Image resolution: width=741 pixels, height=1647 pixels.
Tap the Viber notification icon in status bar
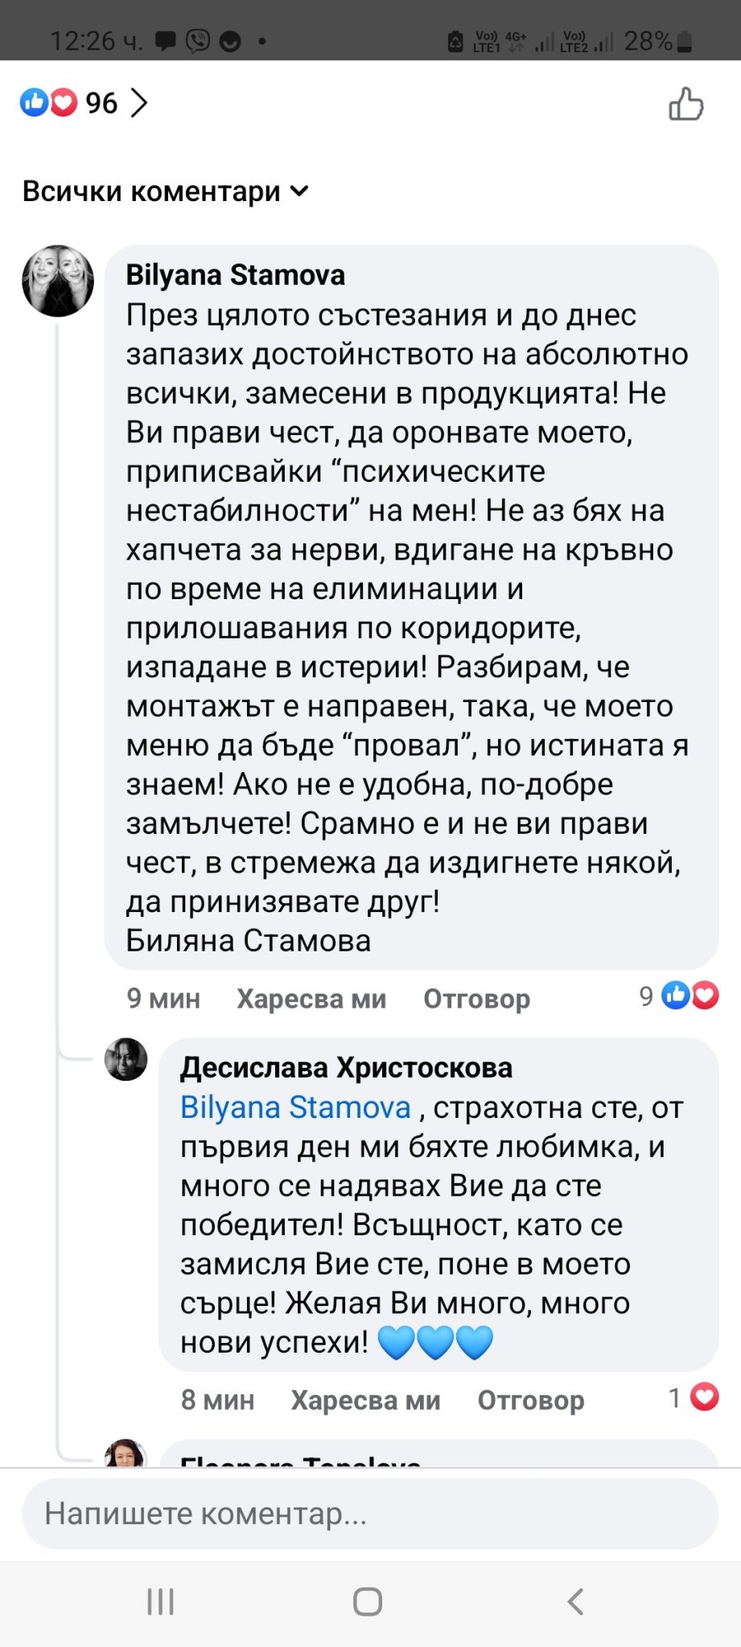pyautogui.click(x=197, y=40)
